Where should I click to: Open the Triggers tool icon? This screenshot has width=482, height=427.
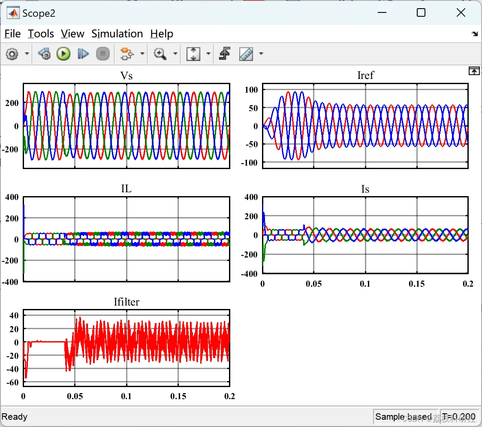tap(225, 54)
